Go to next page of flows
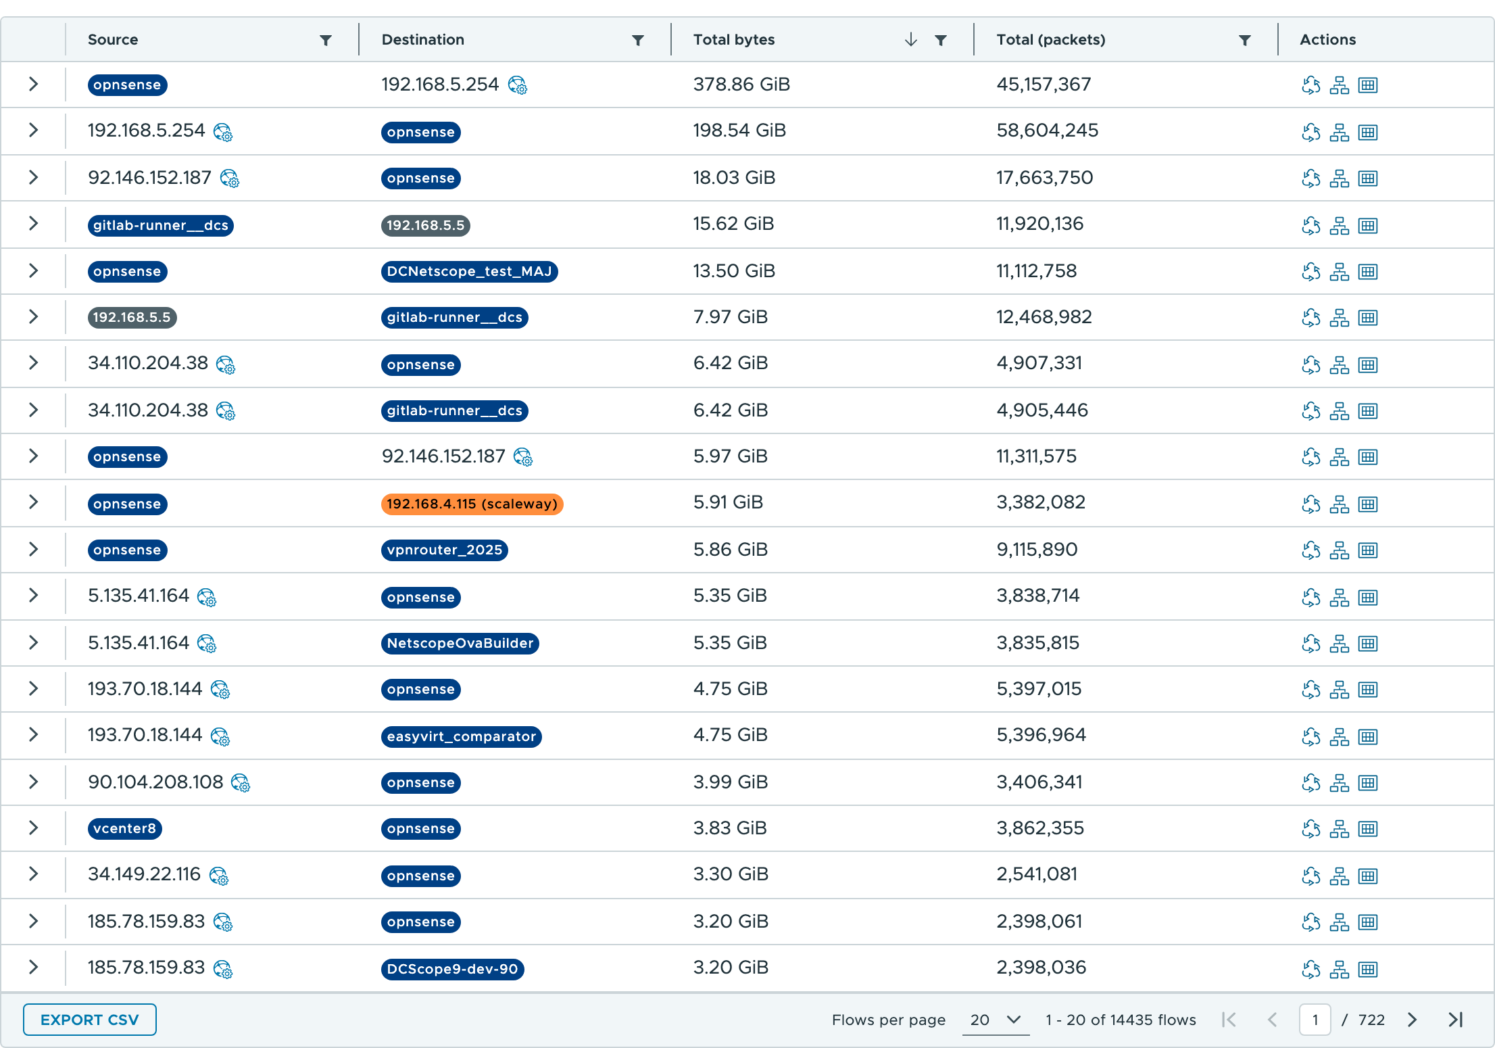Screen dimensions: 1495x1048 tap(1411, 1020)
